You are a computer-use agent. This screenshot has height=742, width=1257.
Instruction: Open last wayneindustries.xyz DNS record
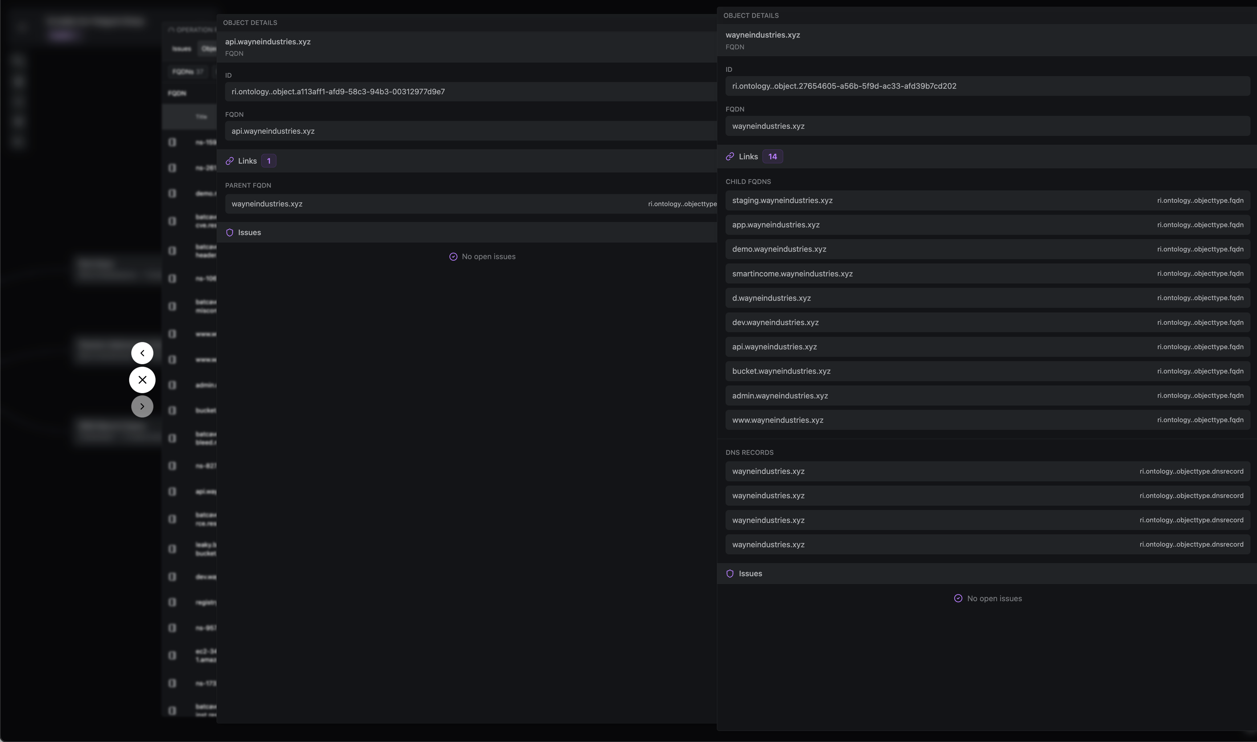(768, 544)
